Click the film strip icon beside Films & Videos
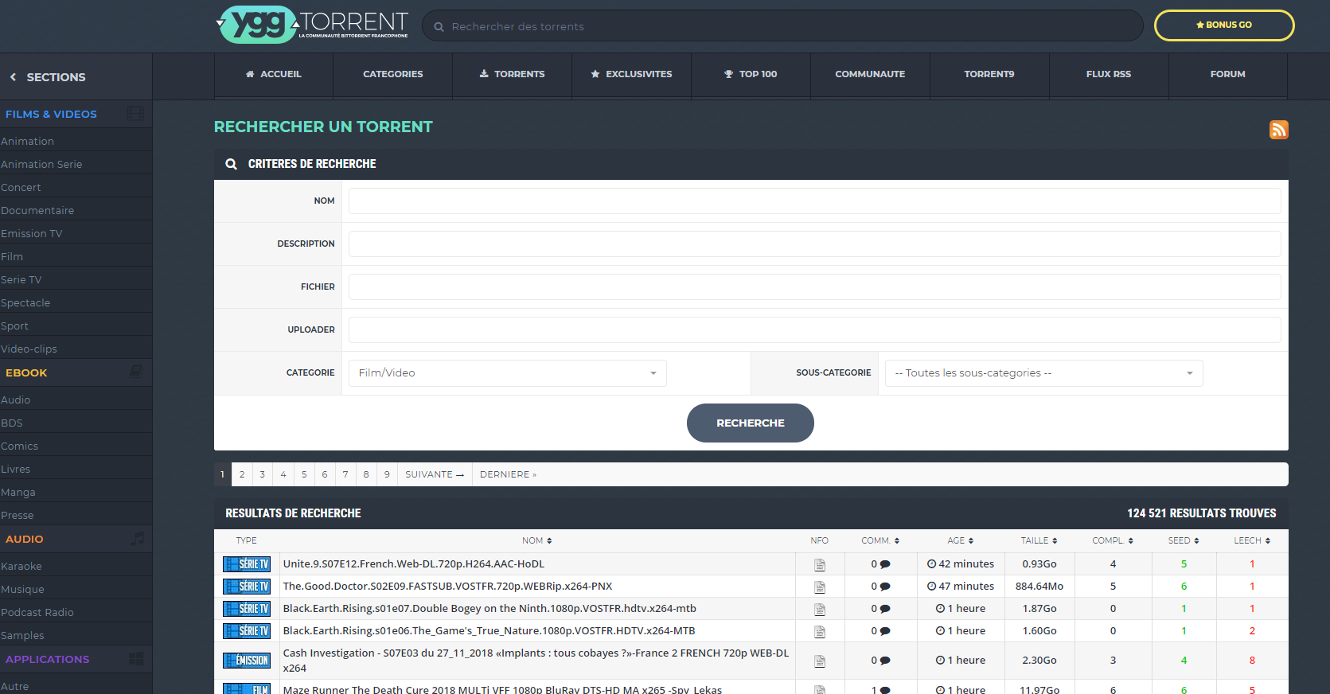The height and width of the screenshot is (694, 1330). click(x=136, y=114)
